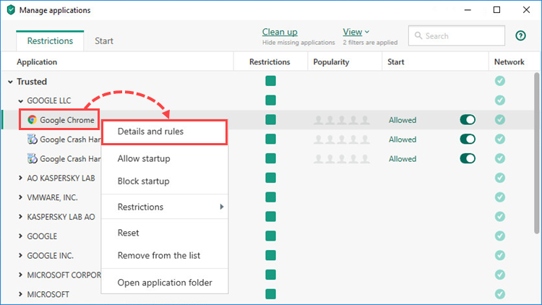This screenshot has width=542, height=305.
Task: Choose Remove from the list
Action: coord(165,256)
